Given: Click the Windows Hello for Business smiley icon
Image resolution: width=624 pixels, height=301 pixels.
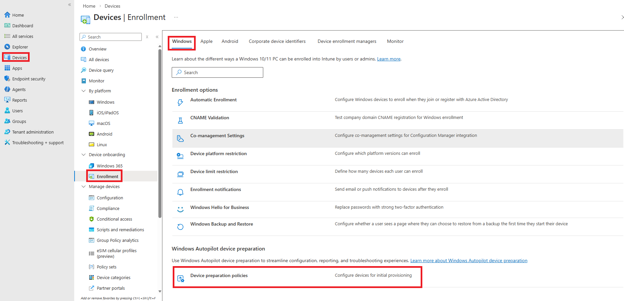Looking at the screenshot, I should click(180, 210).
